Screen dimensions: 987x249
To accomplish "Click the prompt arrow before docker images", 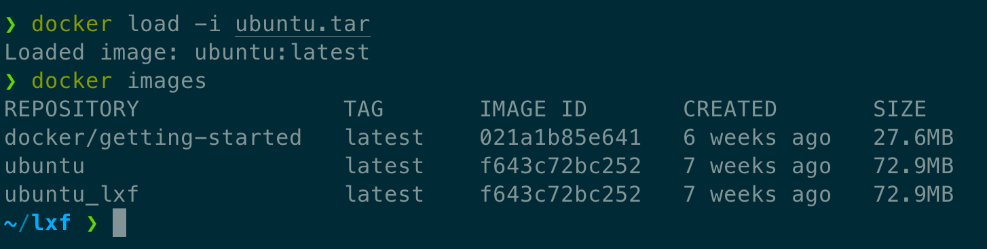I will point(10,82).
